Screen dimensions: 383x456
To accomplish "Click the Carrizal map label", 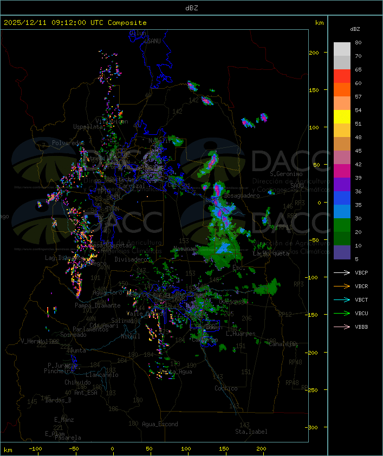I will 132,186.
